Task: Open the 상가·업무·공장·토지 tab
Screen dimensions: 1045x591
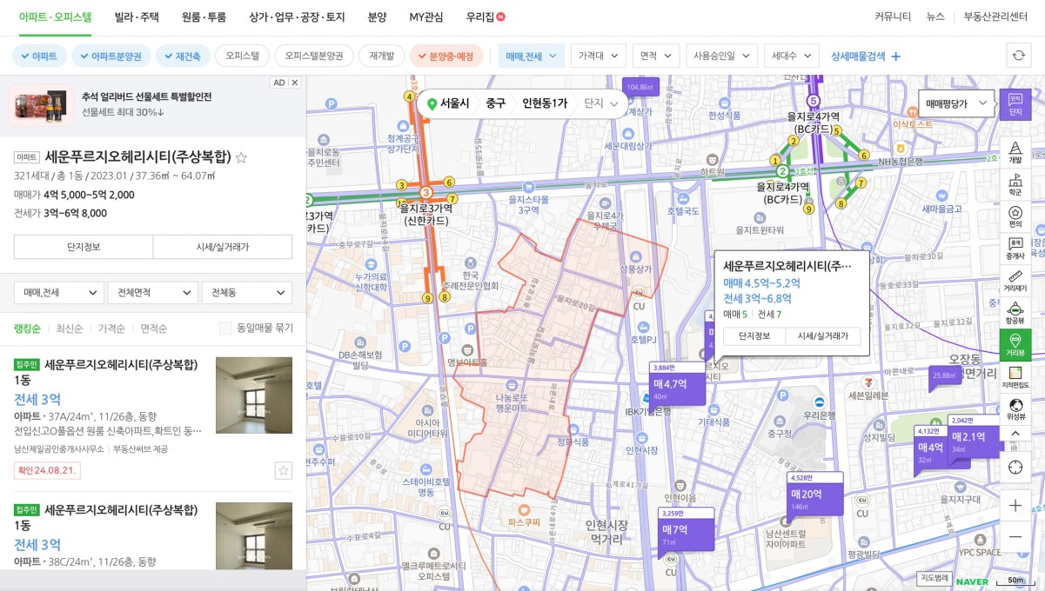Action: click(x=297, y=17)
